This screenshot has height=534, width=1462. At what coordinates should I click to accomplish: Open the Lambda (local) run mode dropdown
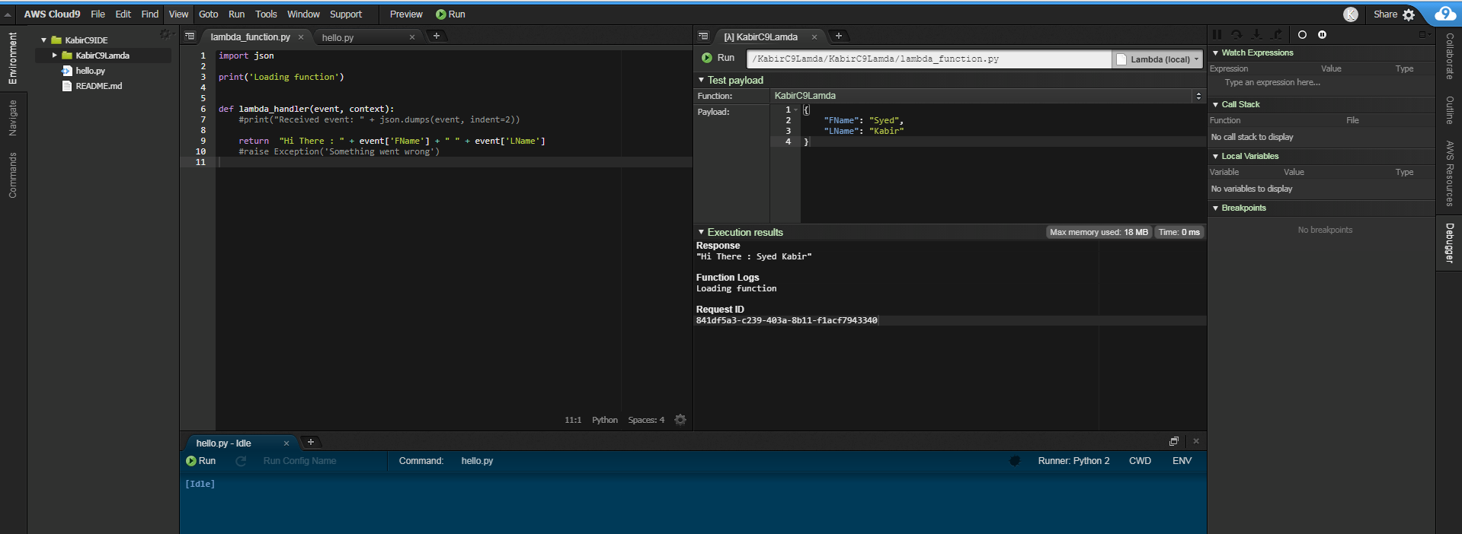coord(1157,59)
